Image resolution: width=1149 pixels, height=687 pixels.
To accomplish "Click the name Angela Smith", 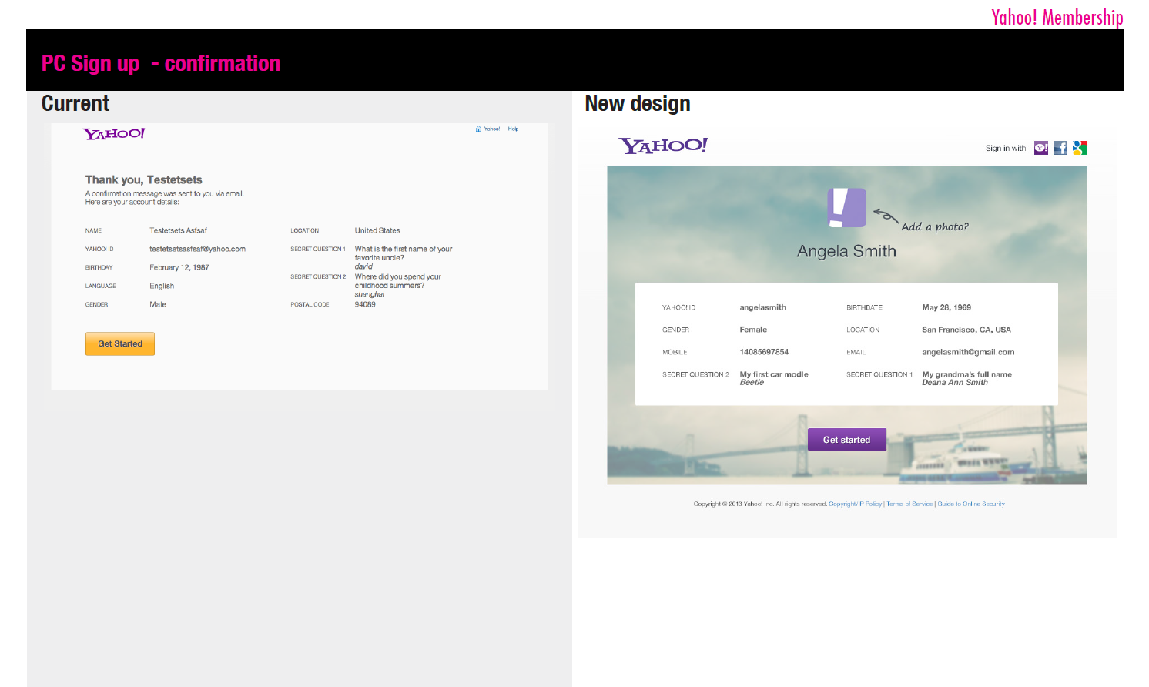I will 846,251.
